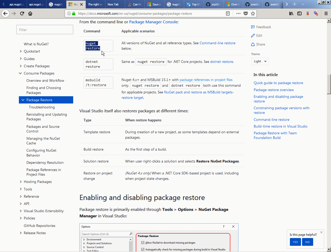Open 'GitHub Repositories' sidebar item
The width and height of the screenshot is (331, 252).
click(x=40, y=226)
